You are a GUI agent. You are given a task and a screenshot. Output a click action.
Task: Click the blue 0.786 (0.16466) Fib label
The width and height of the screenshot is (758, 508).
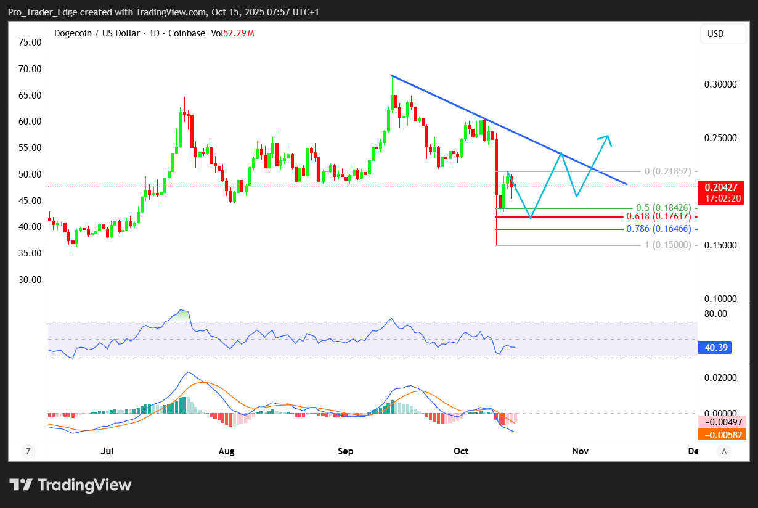662,229
